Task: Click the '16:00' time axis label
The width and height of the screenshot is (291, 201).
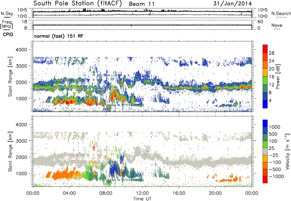Action: [x=179, y=193]
